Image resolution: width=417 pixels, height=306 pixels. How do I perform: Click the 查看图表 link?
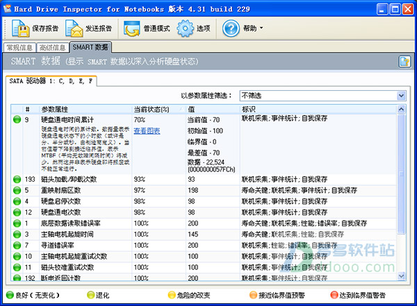click(147, 130)
